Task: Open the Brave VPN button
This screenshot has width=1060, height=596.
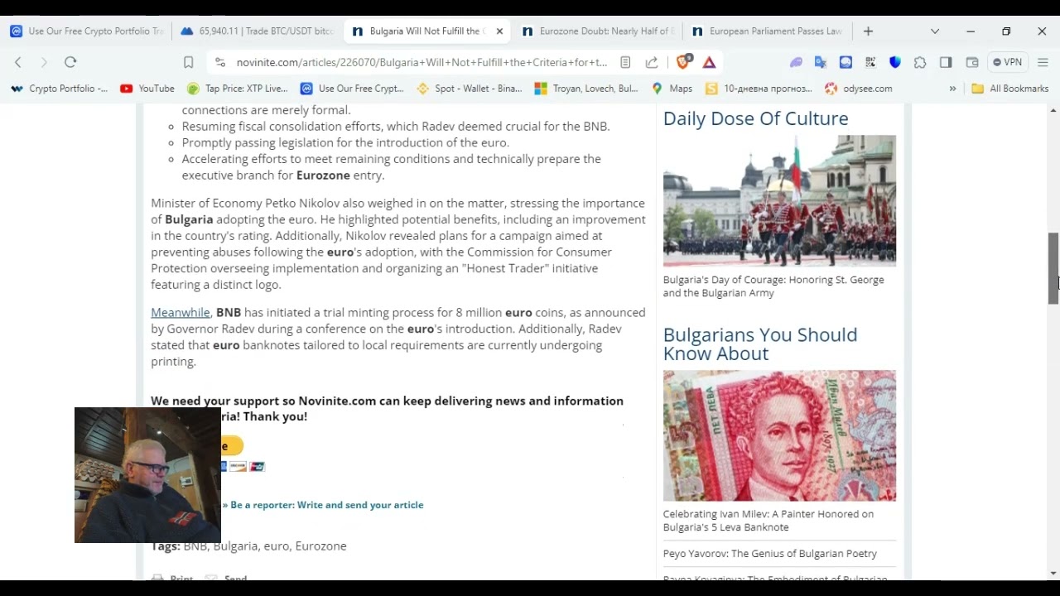Action: [x=1008, y=62]
